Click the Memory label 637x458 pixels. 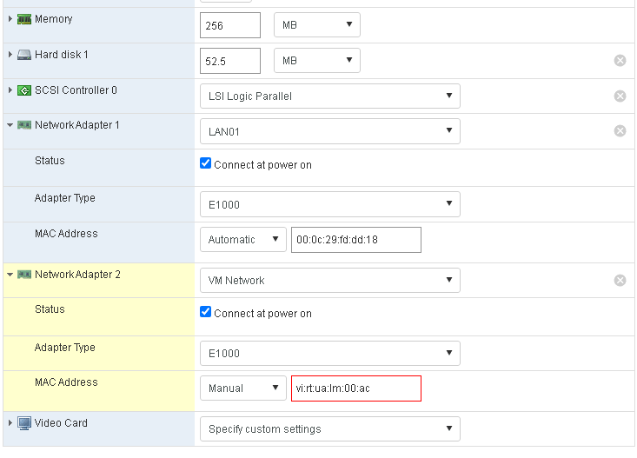coord(54,19)
